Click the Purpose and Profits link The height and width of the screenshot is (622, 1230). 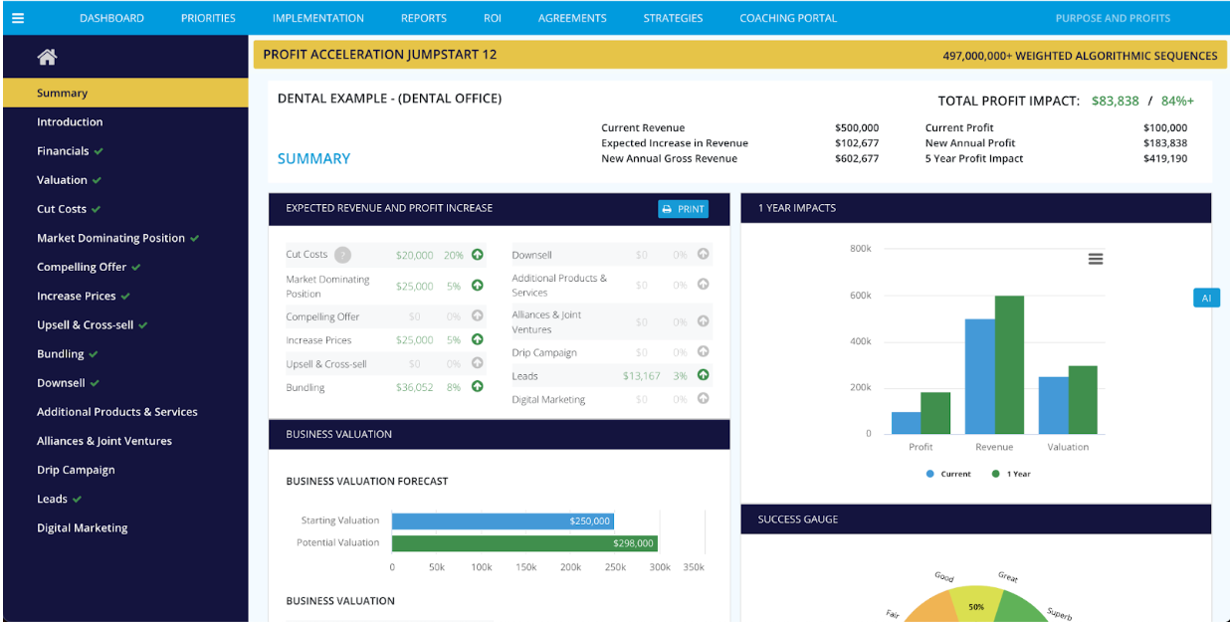pos(1113,18)
